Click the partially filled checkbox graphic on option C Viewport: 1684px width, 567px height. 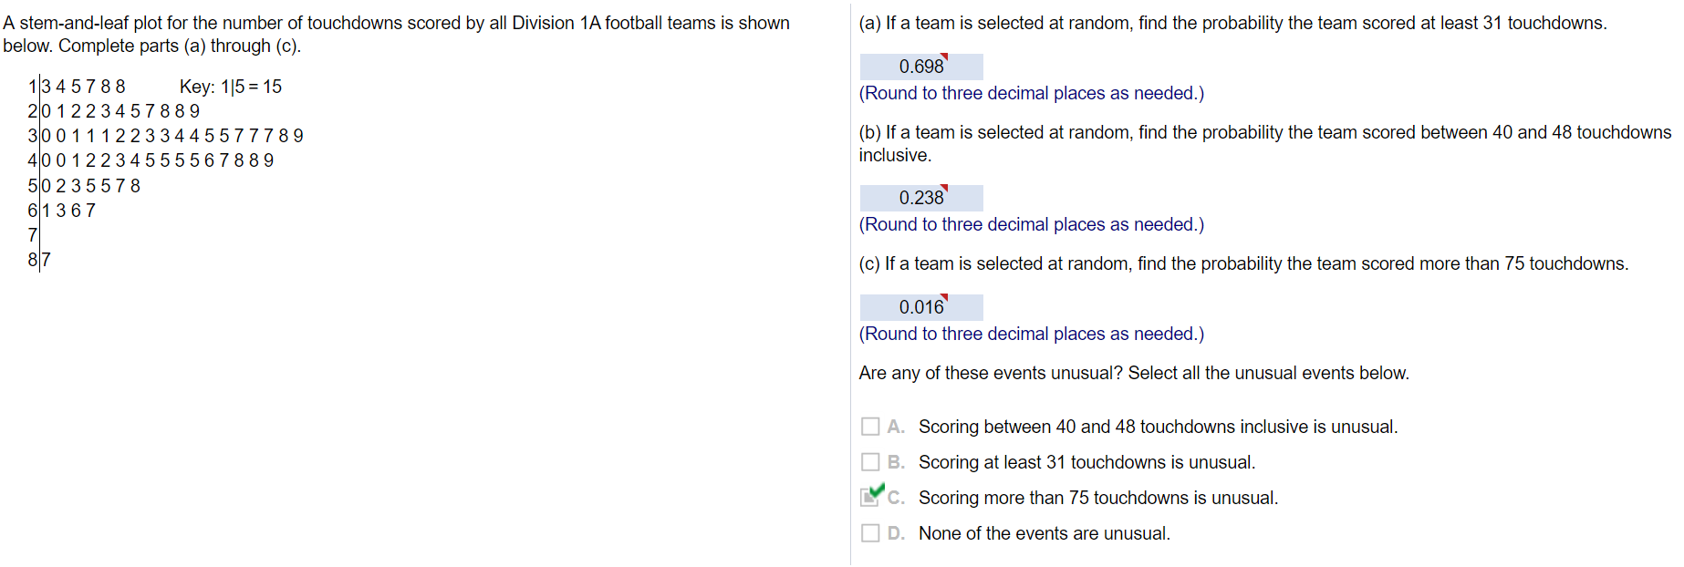(x=869, y=496)
